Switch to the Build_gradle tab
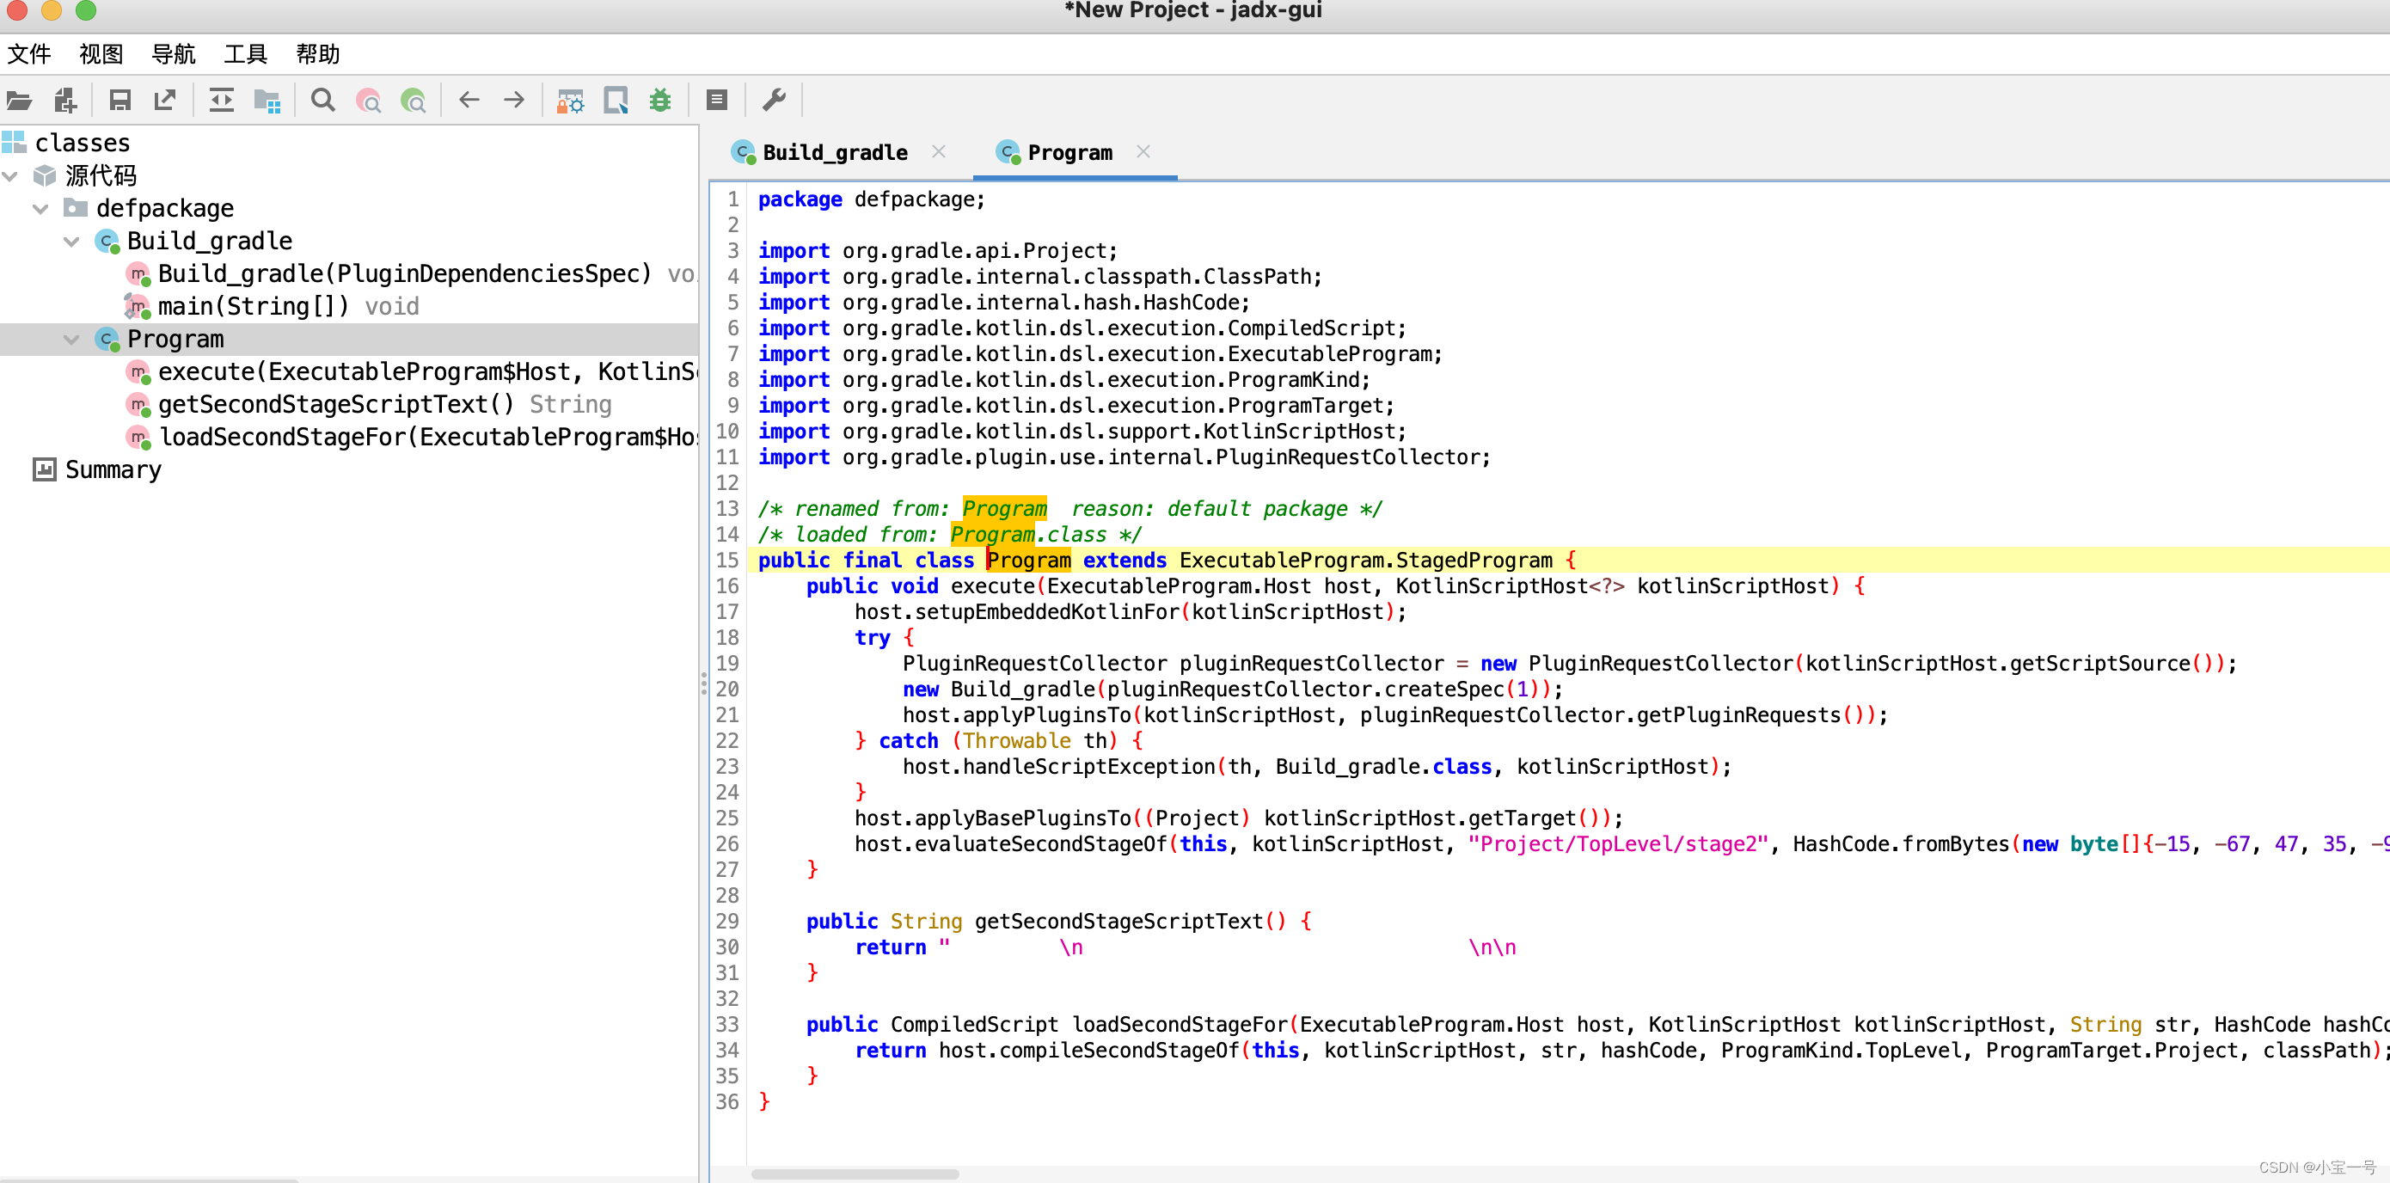Screen dimensions: 2390x1183 834,152
